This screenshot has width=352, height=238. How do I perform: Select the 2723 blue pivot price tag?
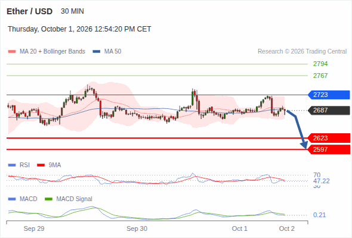pyautogui.click(x=329, y=95)
